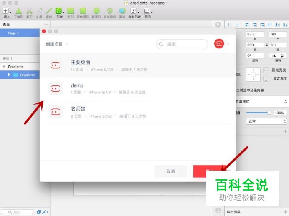This screenshot has width=289, height=216.
Task: Select the 主要页面 project
Action: (137, 65)
